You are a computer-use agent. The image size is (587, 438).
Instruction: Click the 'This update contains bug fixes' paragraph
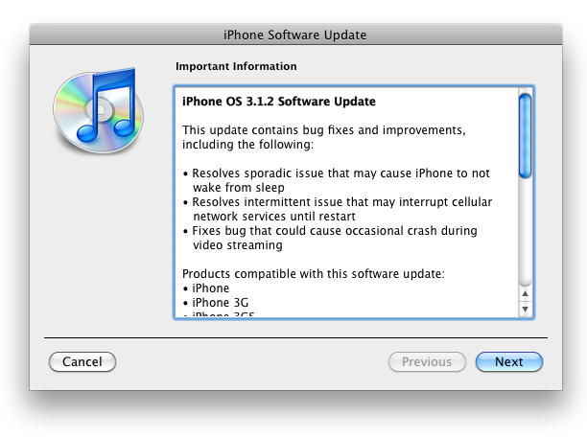(324, 137)
